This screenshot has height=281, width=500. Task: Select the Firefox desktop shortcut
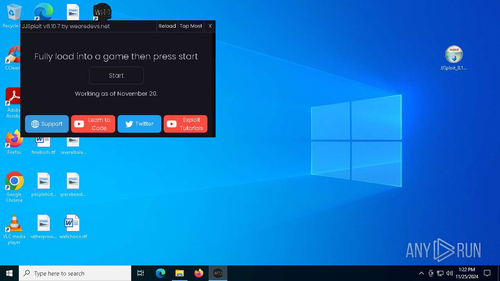pos(14,142)
